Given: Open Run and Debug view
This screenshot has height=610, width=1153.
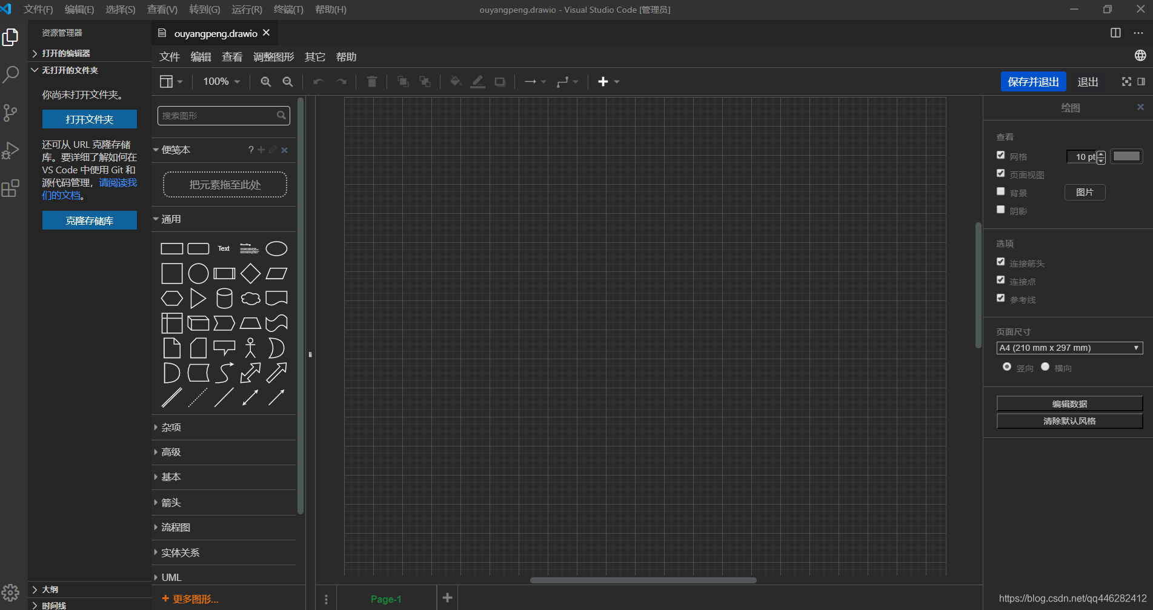Looking at the screenshot, I should point(10,150).
